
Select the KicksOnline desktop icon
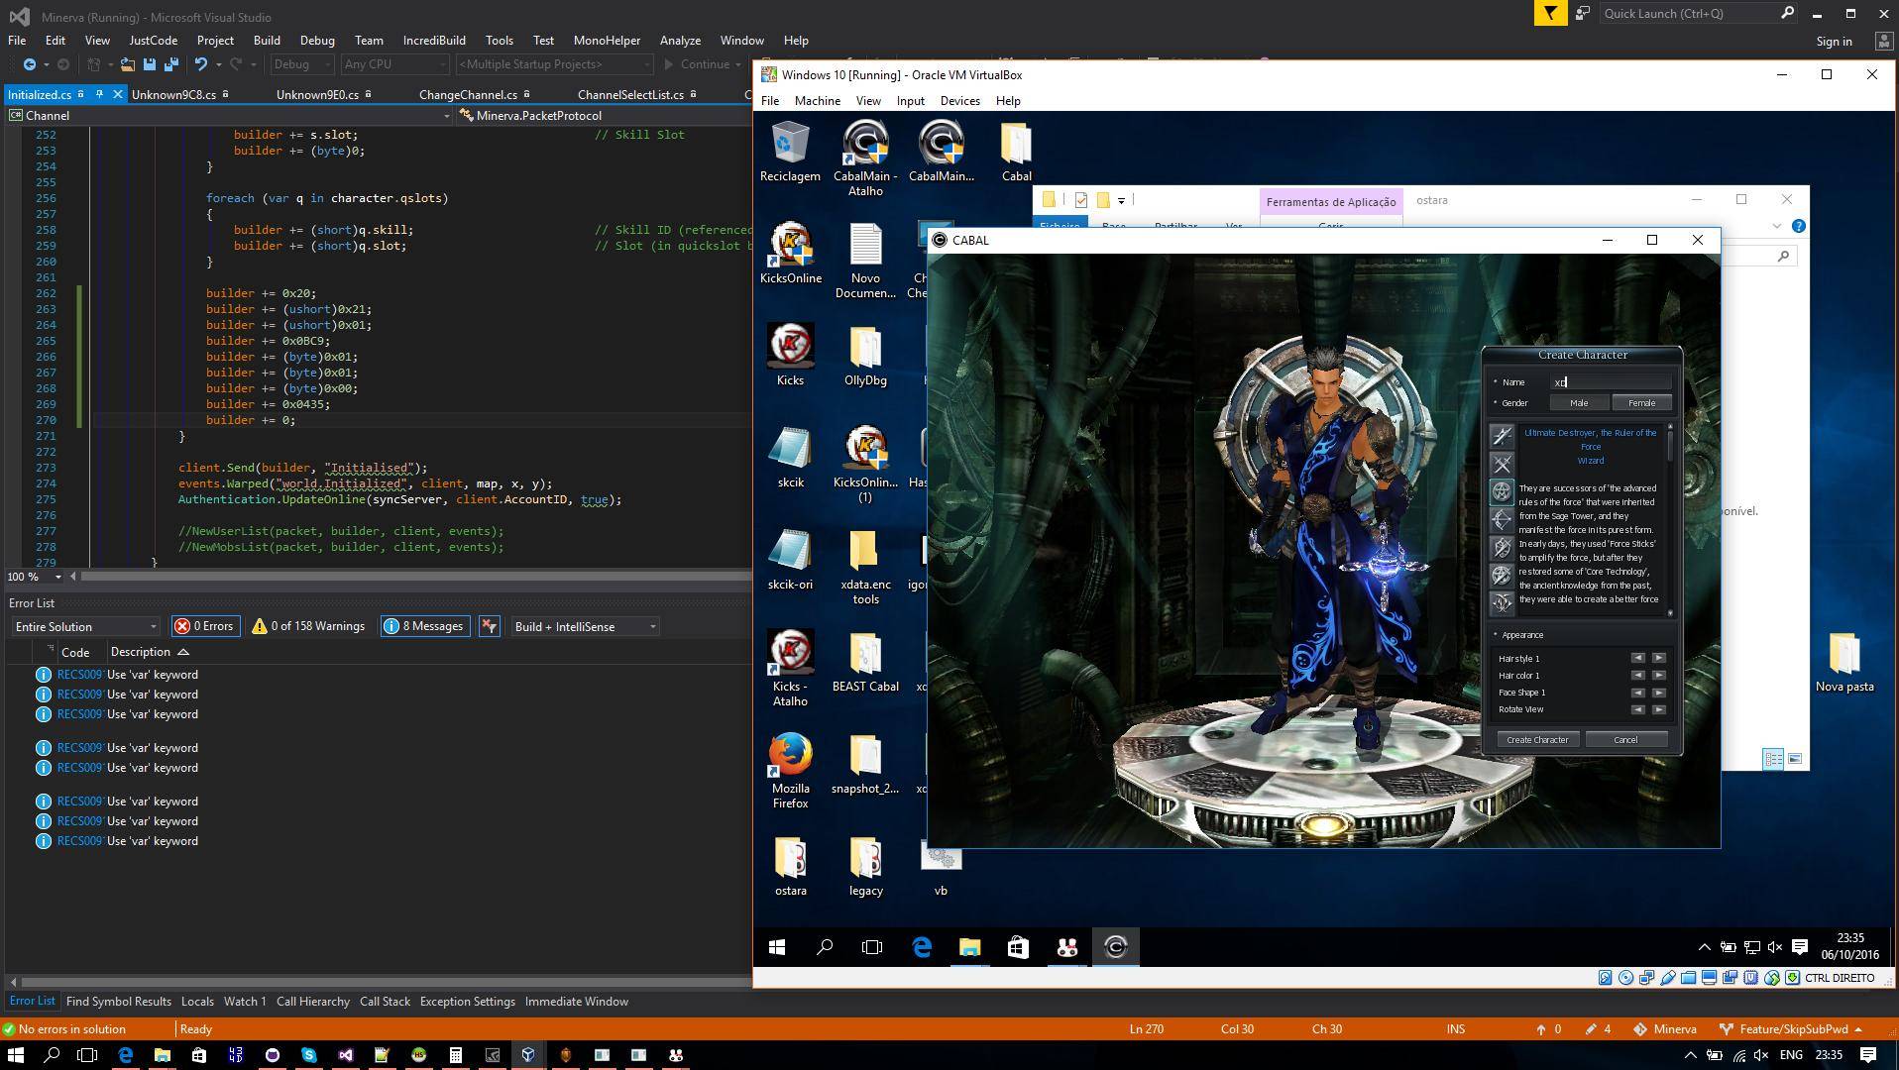point(790,254)
